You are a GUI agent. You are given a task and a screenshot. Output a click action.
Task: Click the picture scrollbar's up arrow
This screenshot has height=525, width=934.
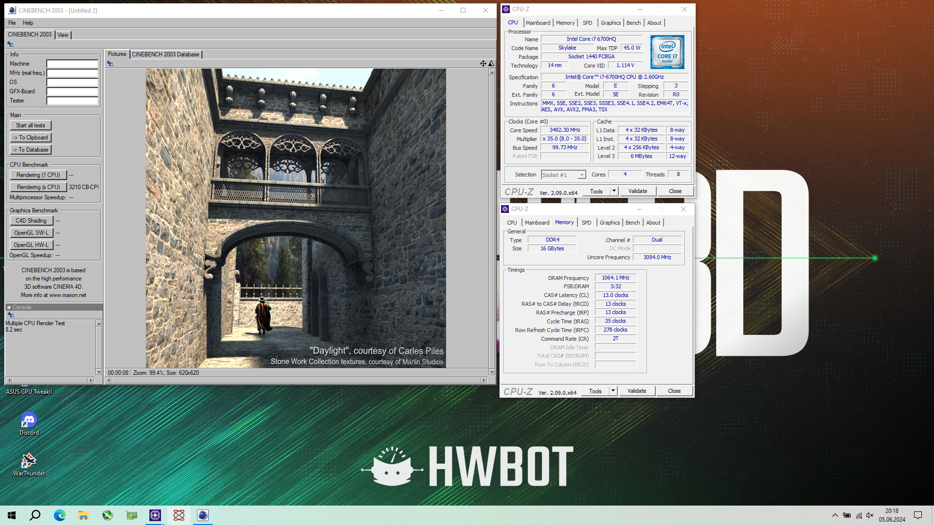coord(492,72)
